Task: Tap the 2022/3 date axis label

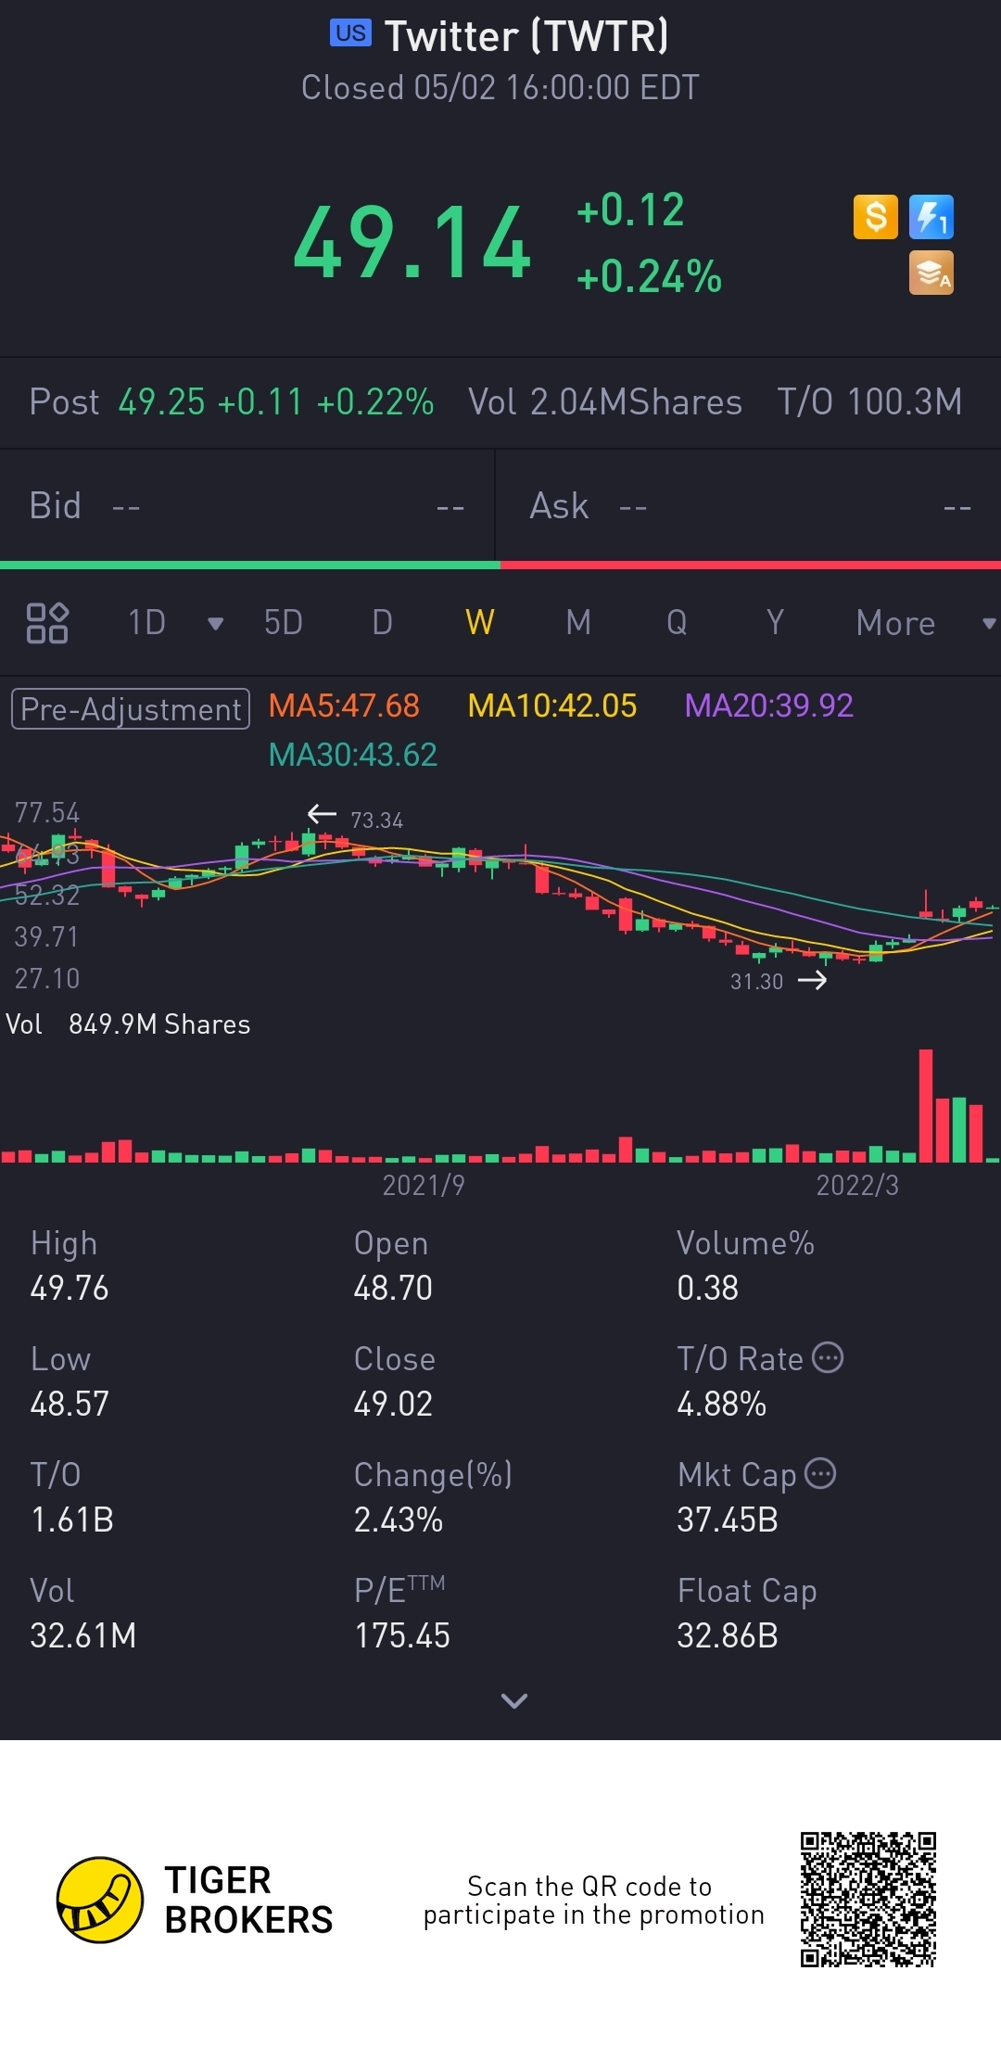Action: click(x=857, y=1185)
